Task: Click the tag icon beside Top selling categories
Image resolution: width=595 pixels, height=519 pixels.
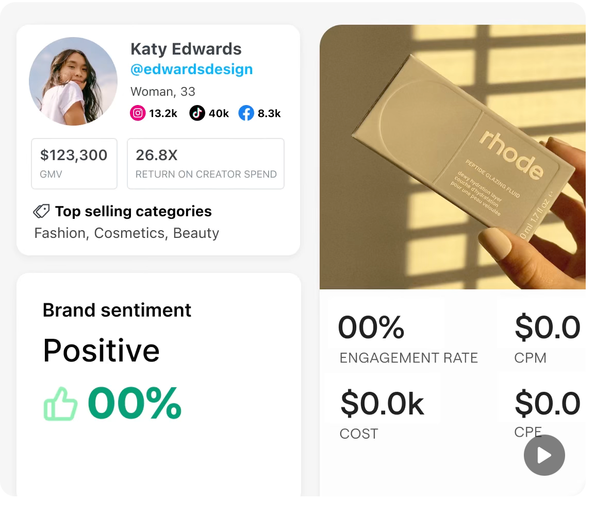Action: (x=41, y=211)
